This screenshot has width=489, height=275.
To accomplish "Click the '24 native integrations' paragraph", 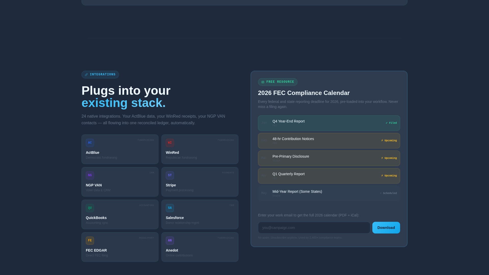I will (153, 120).
